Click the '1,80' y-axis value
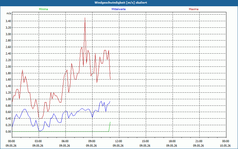 tap(8, 73)
